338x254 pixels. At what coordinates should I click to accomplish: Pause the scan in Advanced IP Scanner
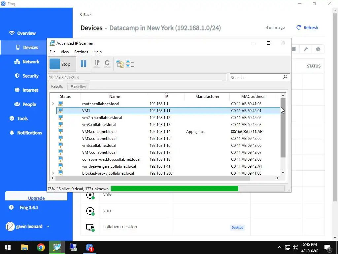(84, 64)
